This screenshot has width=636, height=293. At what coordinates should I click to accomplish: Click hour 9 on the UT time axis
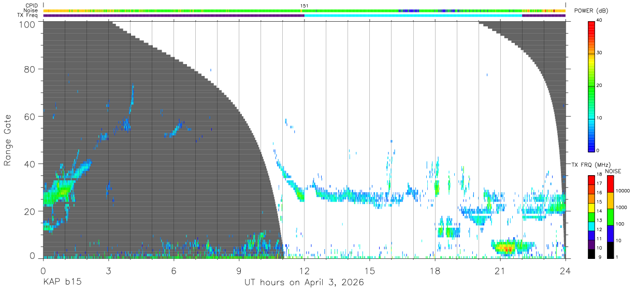point(239,270)
